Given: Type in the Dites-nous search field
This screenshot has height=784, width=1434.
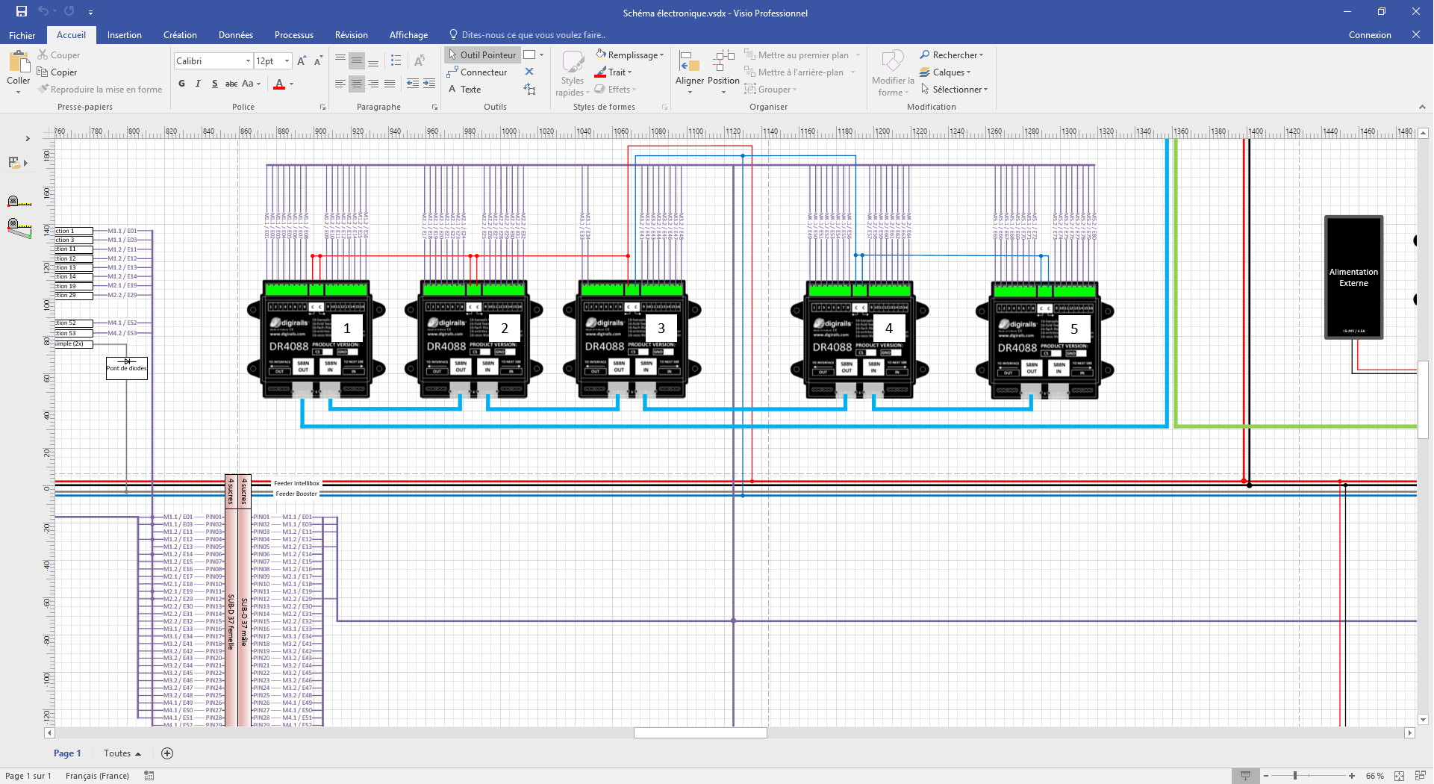Looking at the screenshot, I should coord(530,34).
